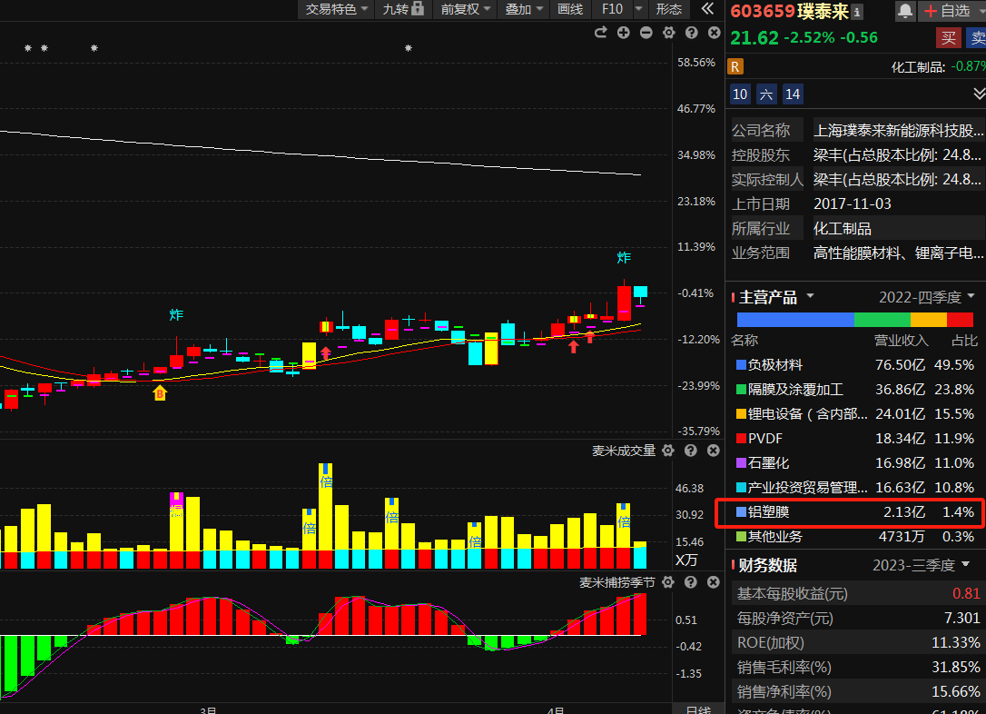This screenshot has width=986, height=714.
Task: Close the main chart indicator panel
Action: point(714,33)
